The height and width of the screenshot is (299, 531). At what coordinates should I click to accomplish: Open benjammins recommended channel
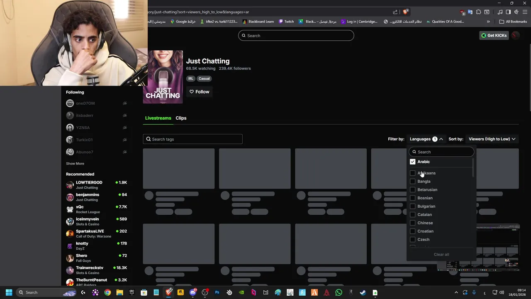pyautogui.click(x=96, y=197)
